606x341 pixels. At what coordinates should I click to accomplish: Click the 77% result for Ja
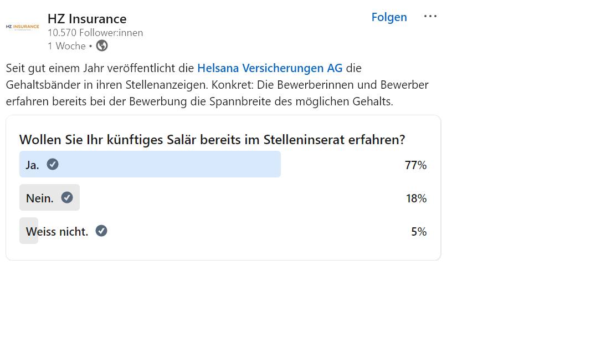point(415,165)
